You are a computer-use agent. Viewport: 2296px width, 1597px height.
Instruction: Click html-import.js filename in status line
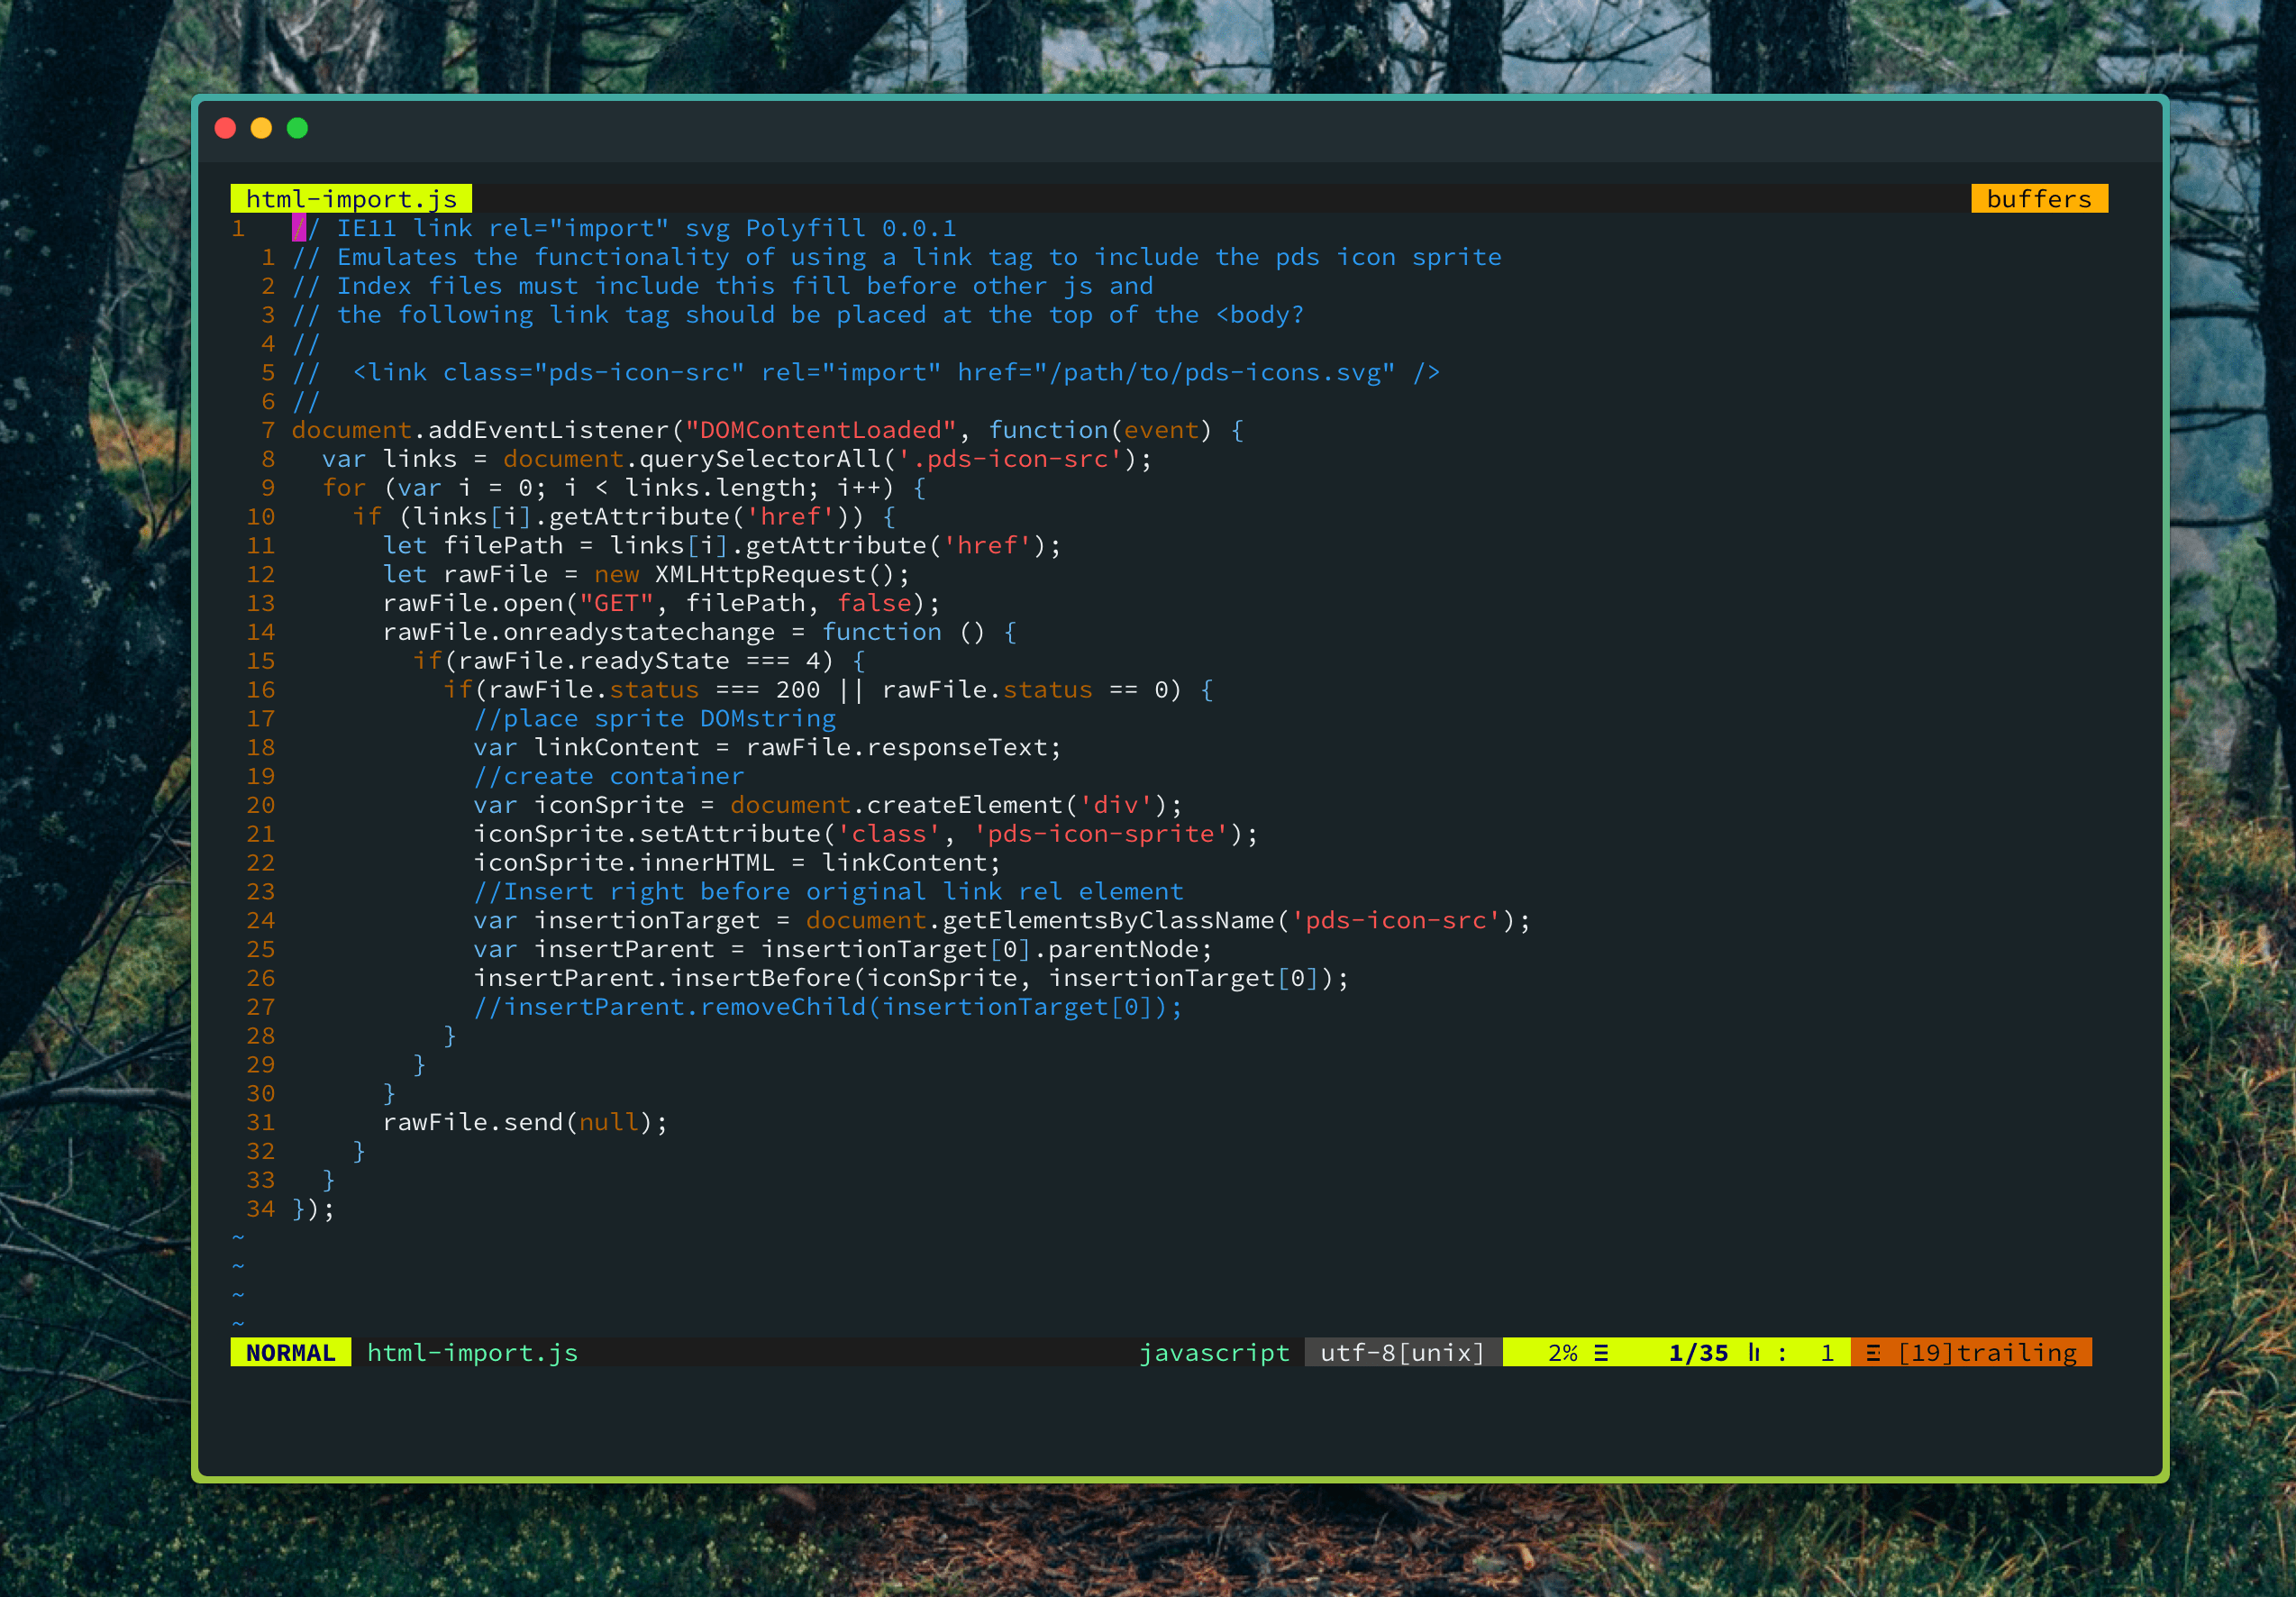click(x=472, y=1352)
